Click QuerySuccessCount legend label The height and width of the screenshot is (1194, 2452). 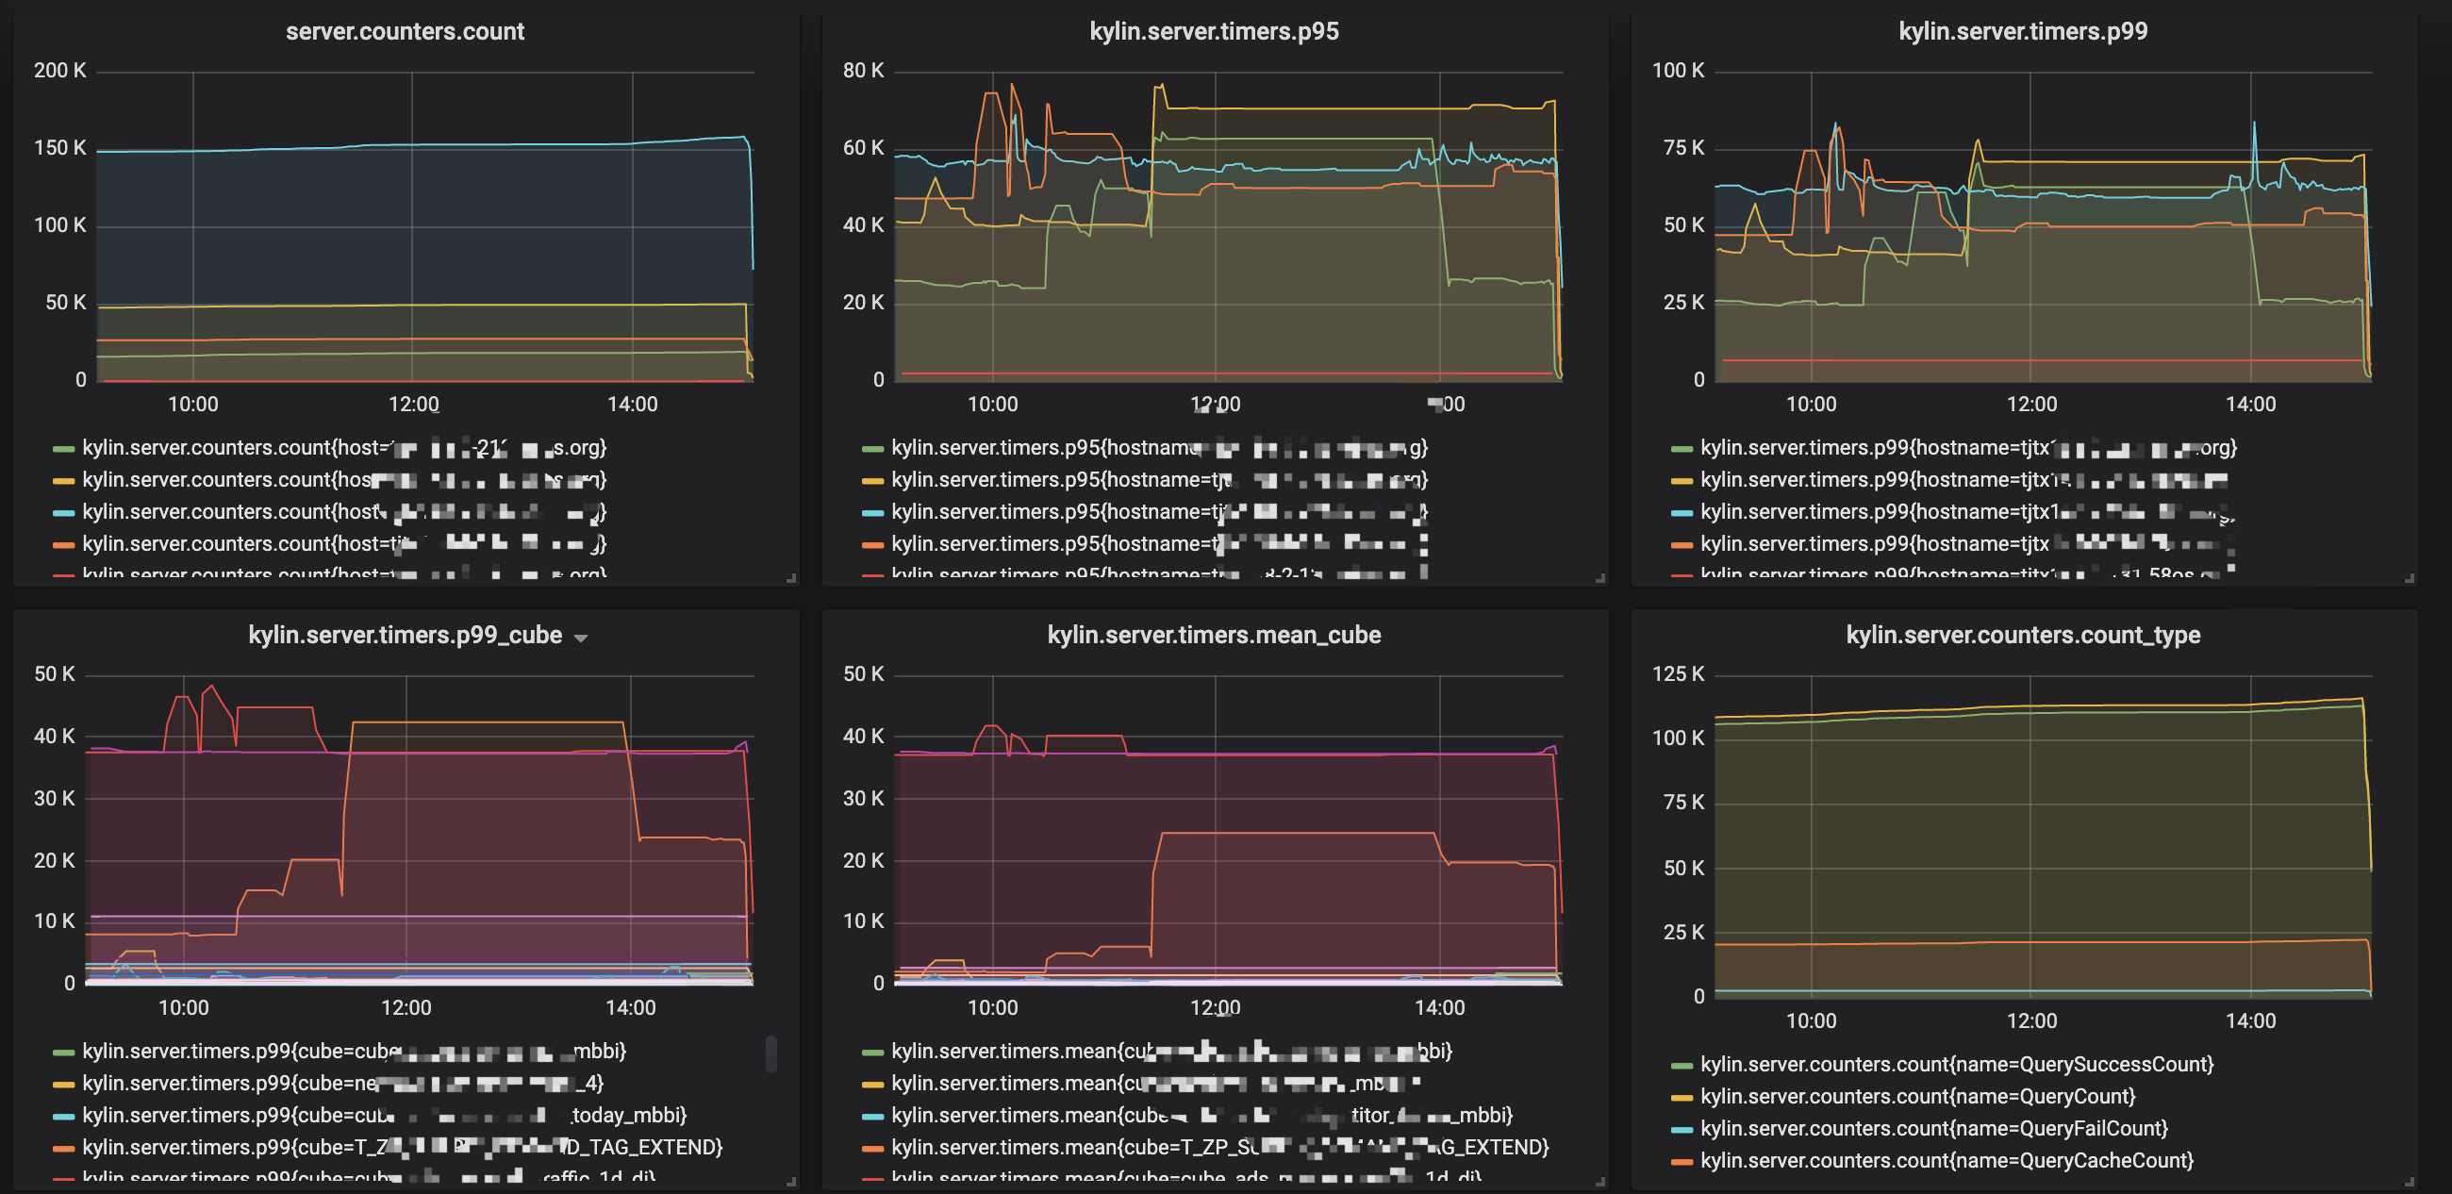pos(1956,1065)
